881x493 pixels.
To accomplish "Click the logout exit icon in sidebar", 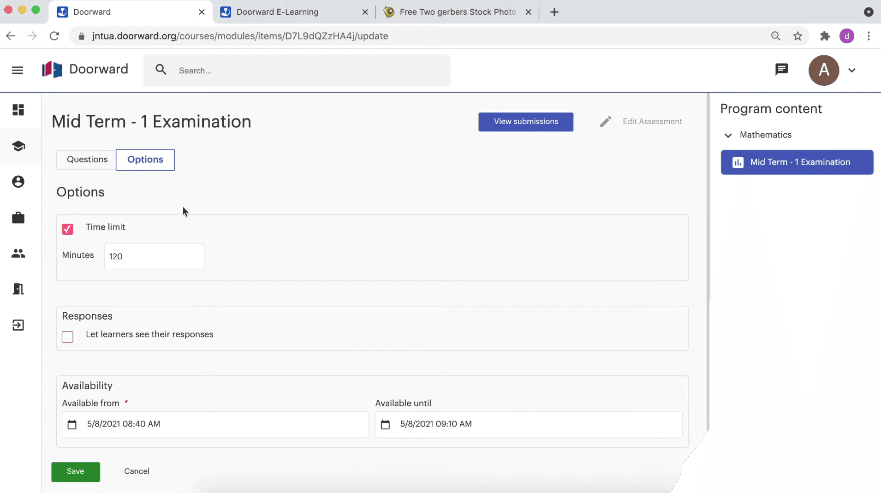I will tap(18, 325).
